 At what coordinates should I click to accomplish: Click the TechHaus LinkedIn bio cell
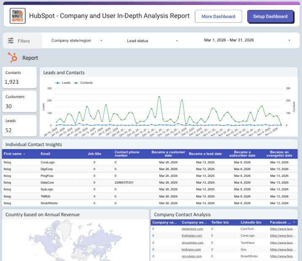click(248, 243)
